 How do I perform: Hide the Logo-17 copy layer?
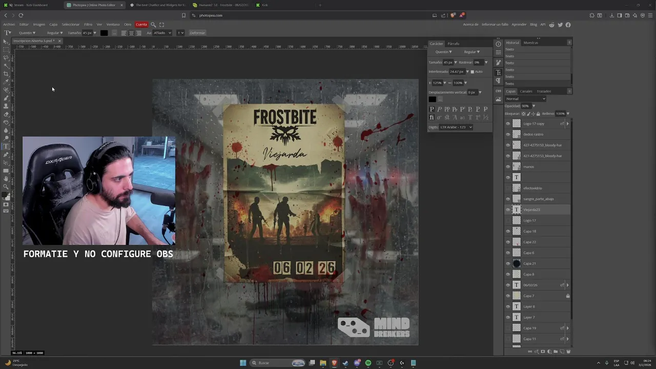pyautogui.click(x=508, y=124)
